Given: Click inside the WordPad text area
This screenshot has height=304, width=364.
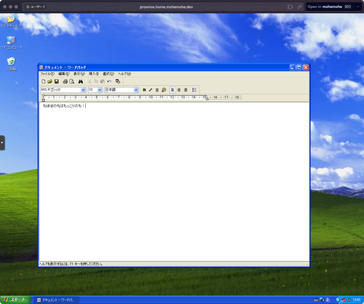Looking at the screenshot, I should (174, 181).
